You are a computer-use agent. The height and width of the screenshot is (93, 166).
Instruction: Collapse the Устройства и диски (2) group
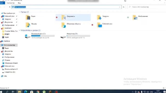pos(19,30)
